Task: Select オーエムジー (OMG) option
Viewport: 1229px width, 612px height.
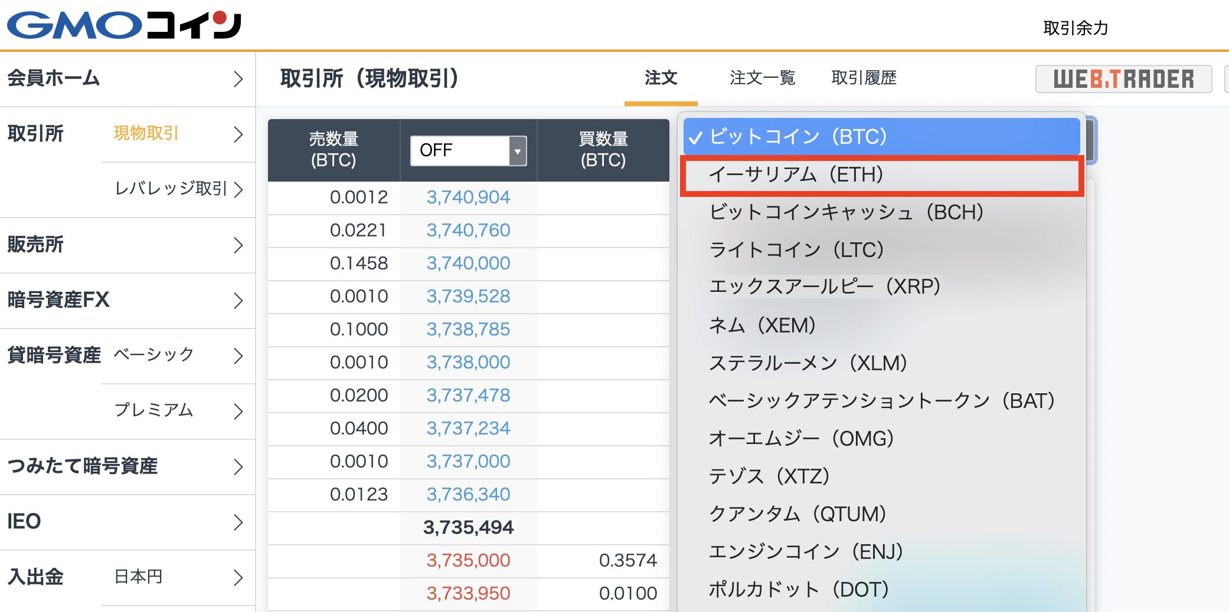Action: 882,439
